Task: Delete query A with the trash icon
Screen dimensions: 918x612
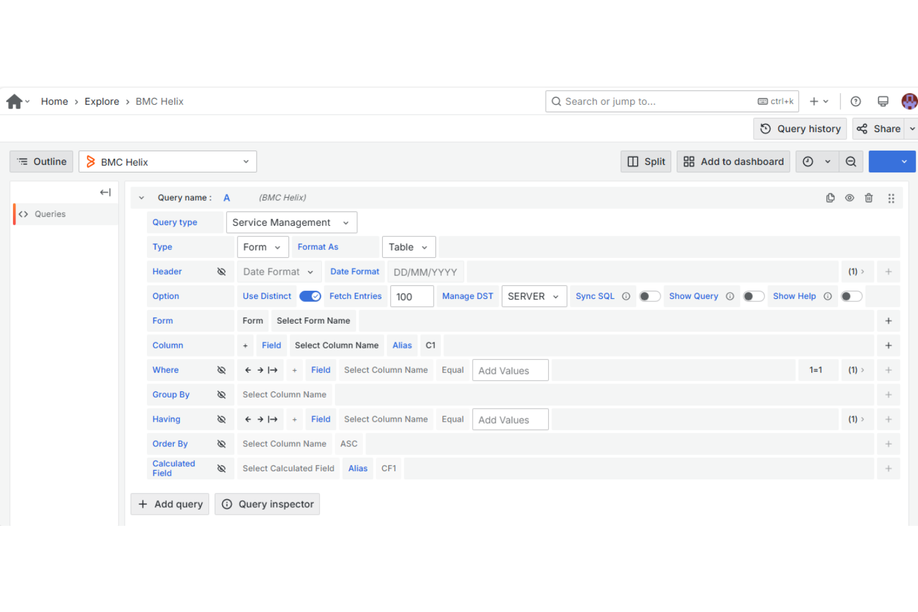Action: pos(868,197)
